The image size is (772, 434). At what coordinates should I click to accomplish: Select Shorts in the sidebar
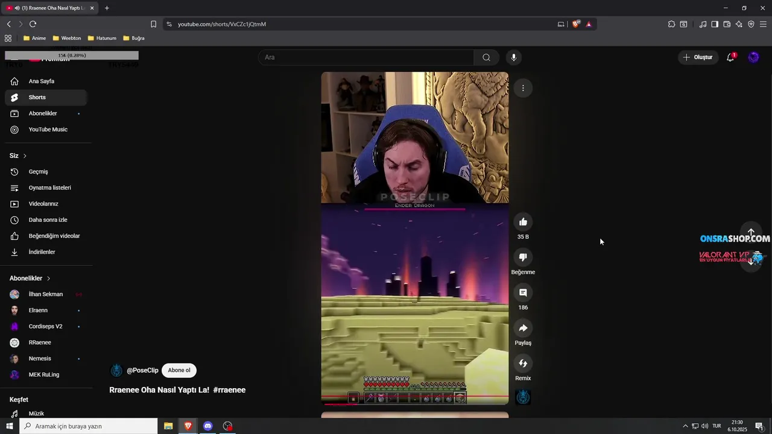[46, 97]
